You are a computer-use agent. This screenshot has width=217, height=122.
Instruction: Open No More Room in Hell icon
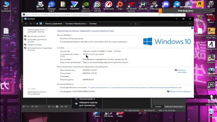click(211, 100)
